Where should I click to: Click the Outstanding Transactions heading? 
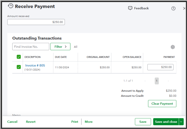37,38
